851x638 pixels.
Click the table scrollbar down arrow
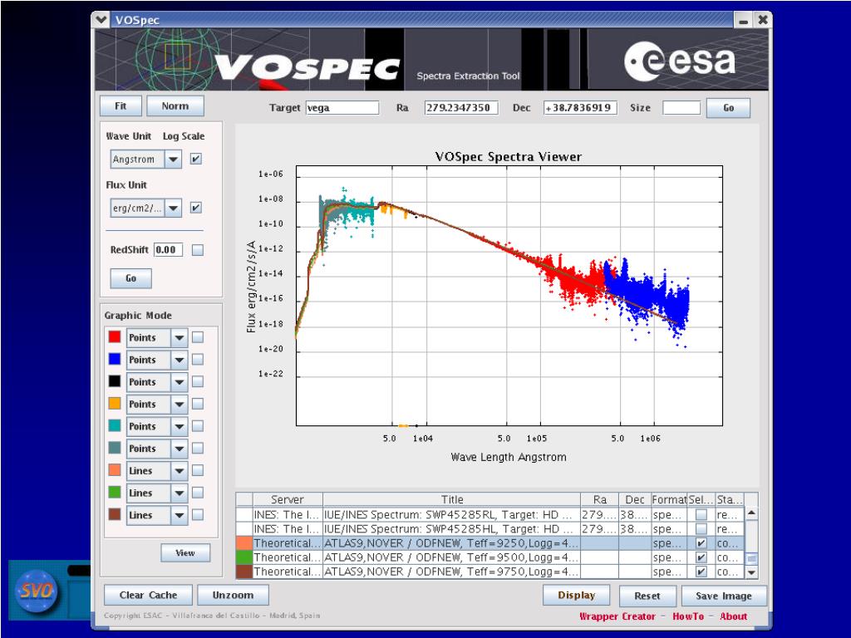[751, 572]
